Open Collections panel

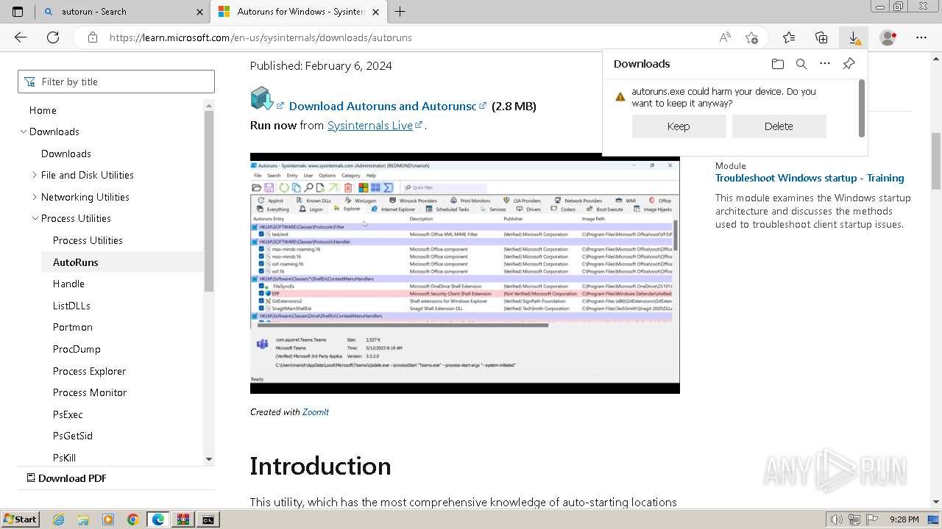(821, 37)
